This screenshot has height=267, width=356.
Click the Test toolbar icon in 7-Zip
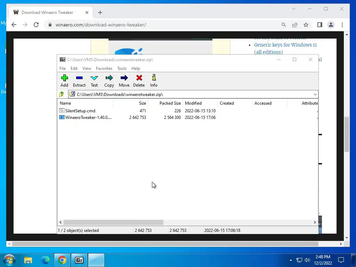click(94, 78)
